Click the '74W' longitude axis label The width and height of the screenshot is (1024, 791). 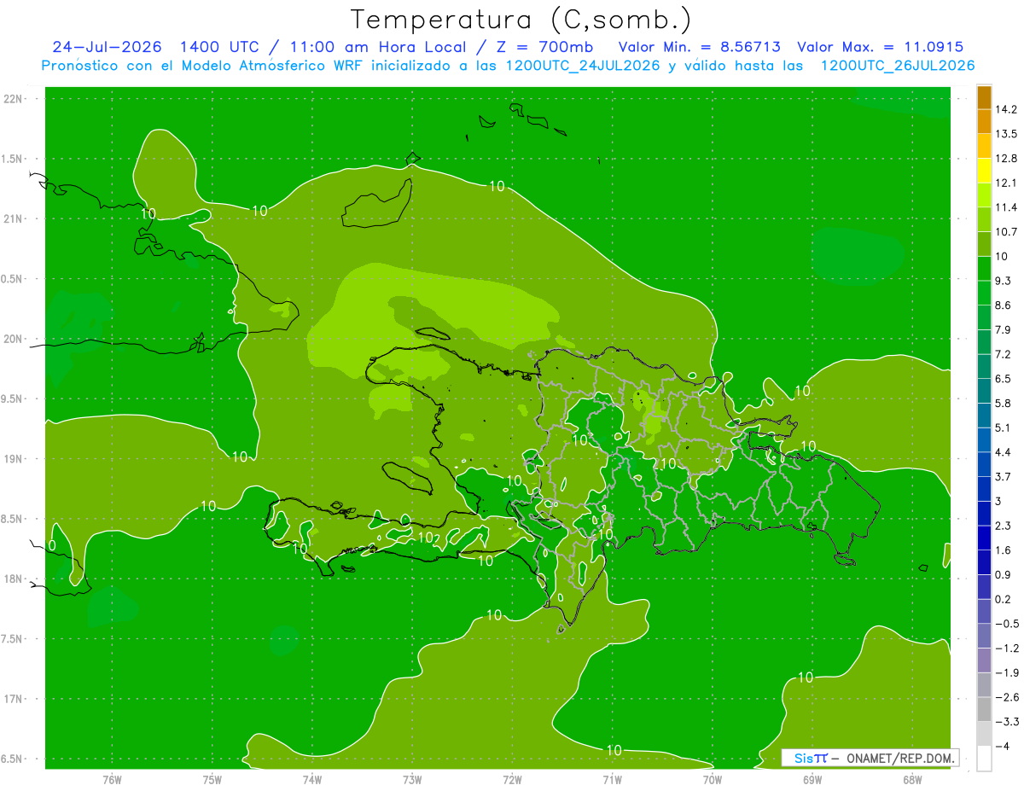(311, 779)
